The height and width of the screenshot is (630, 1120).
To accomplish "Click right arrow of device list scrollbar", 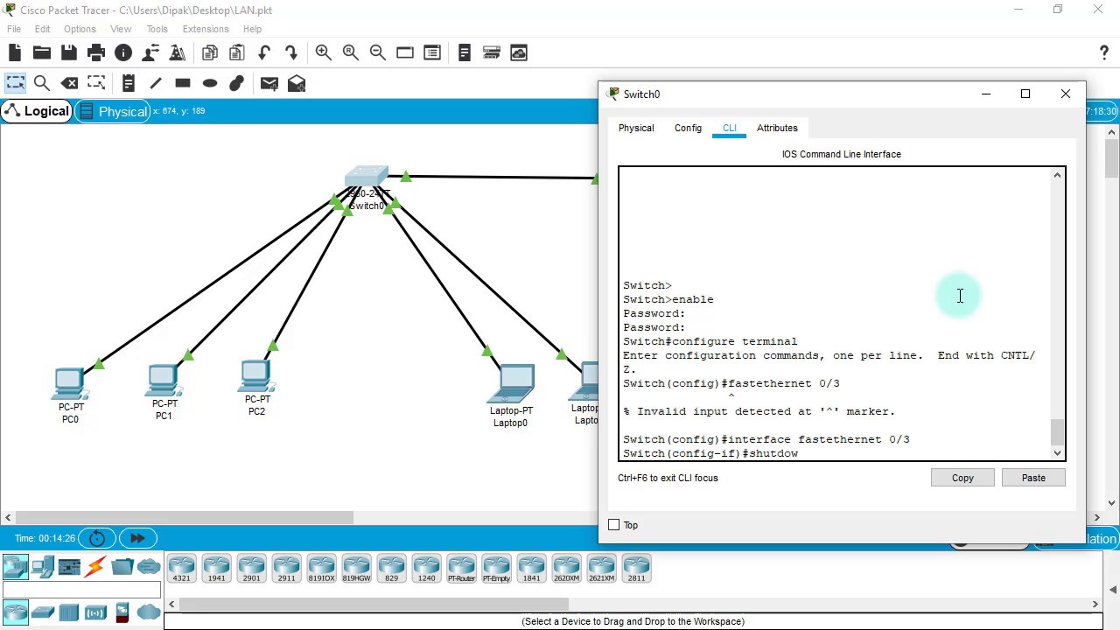I will pos(1095,604).
